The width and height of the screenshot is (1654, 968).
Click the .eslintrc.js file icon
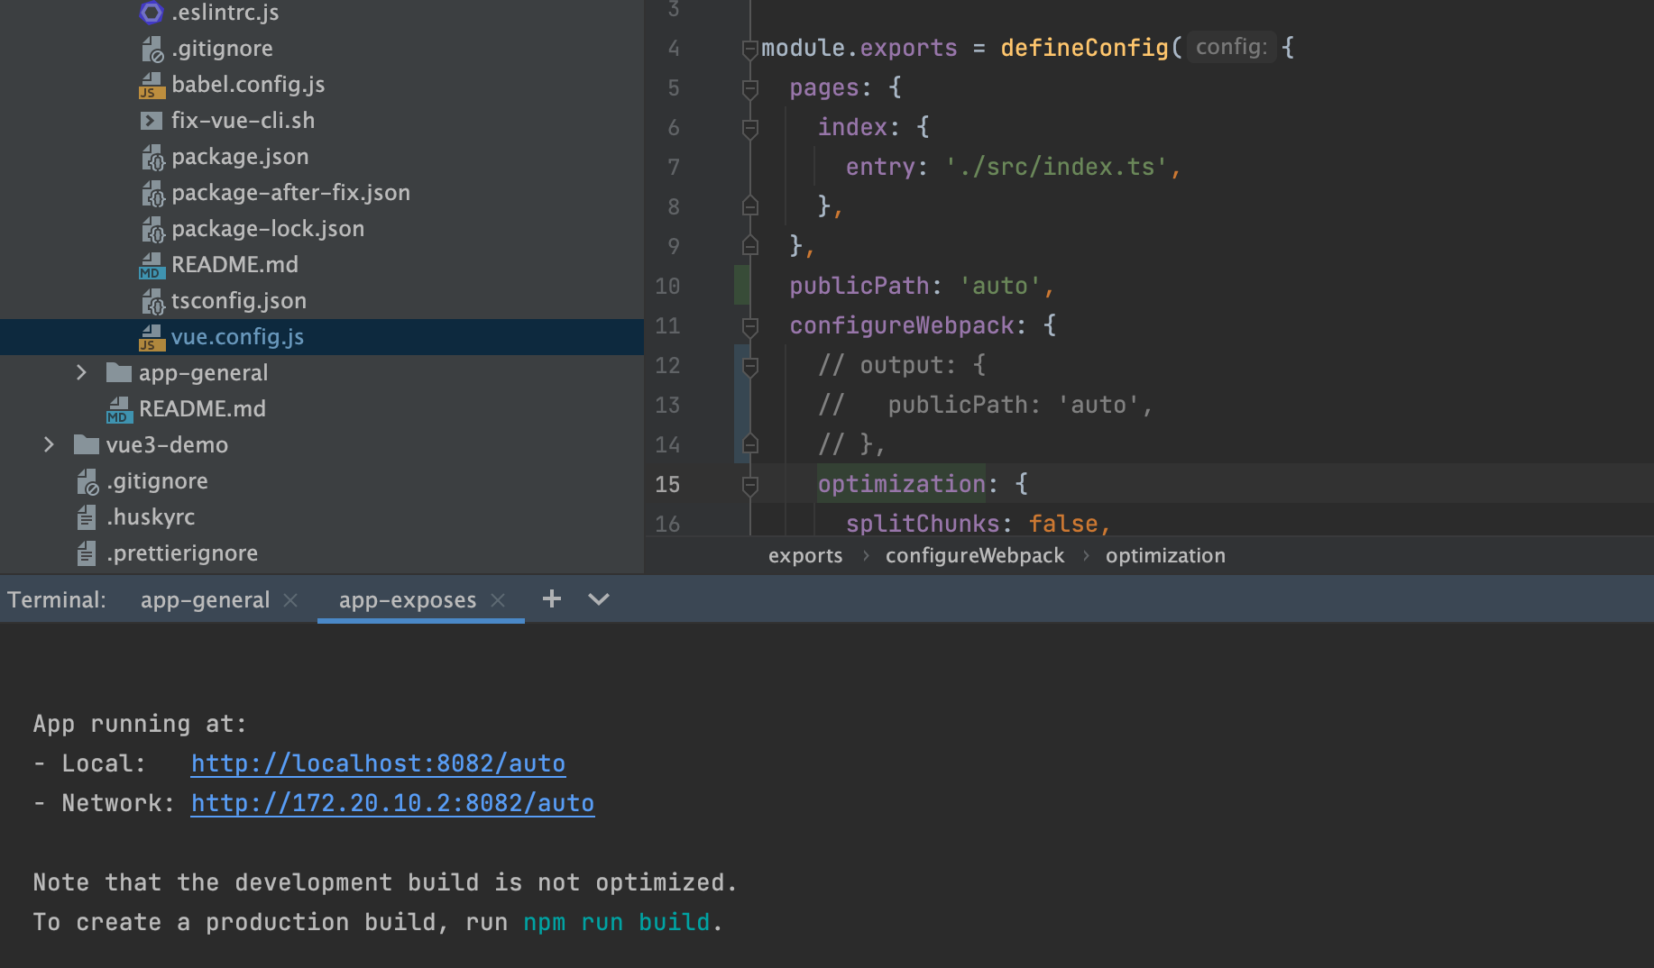tap(152, 13)
